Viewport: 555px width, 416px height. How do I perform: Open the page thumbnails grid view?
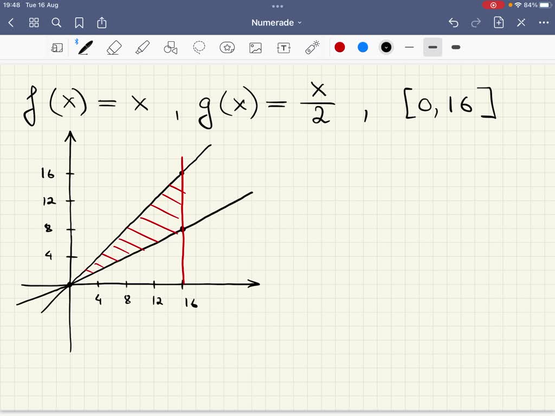pos(34,23)
